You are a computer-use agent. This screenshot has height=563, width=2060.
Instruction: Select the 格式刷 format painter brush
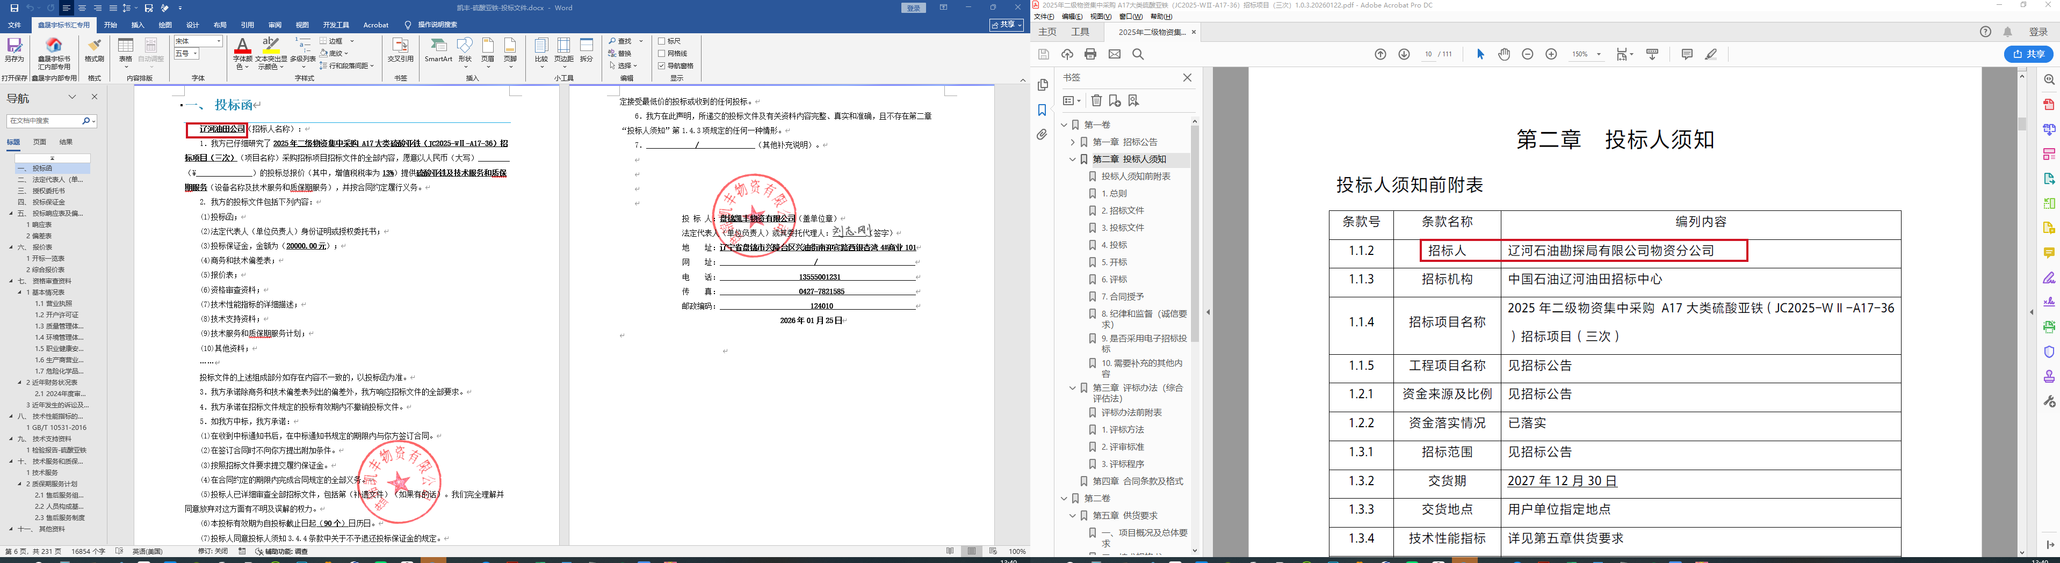pos(95,50)
